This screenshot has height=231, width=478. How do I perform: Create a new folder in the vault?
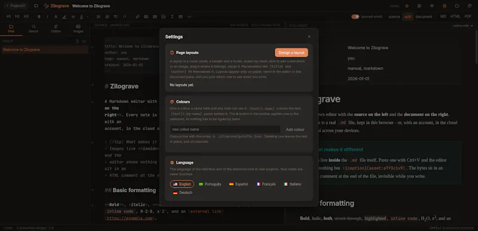point(84,41)
